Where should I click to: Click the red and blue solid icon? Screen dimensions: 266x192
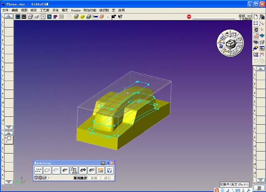(55, 17)
